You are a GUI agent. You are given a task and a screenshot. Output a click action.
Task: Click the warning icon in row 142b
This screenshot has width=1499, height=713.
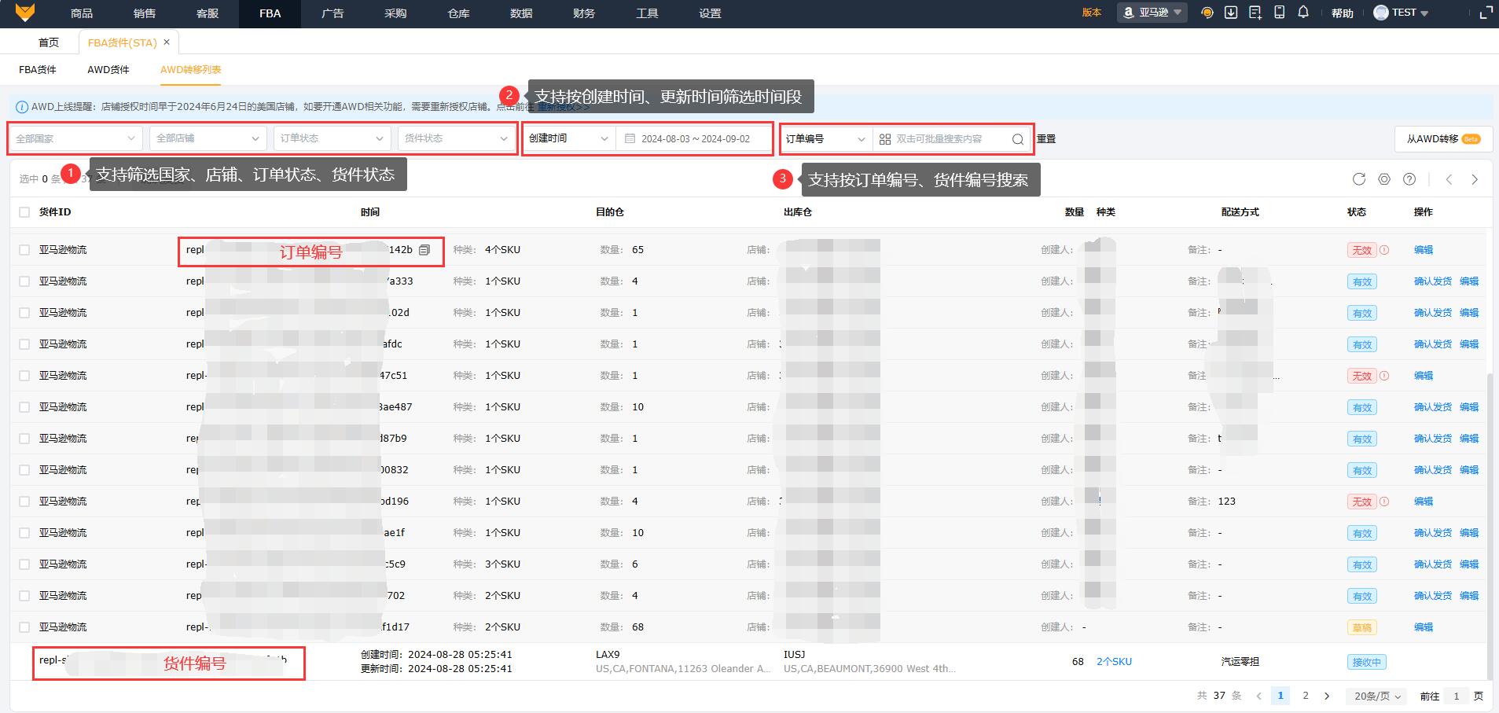pyautogui.click(x=1384, y=250)
